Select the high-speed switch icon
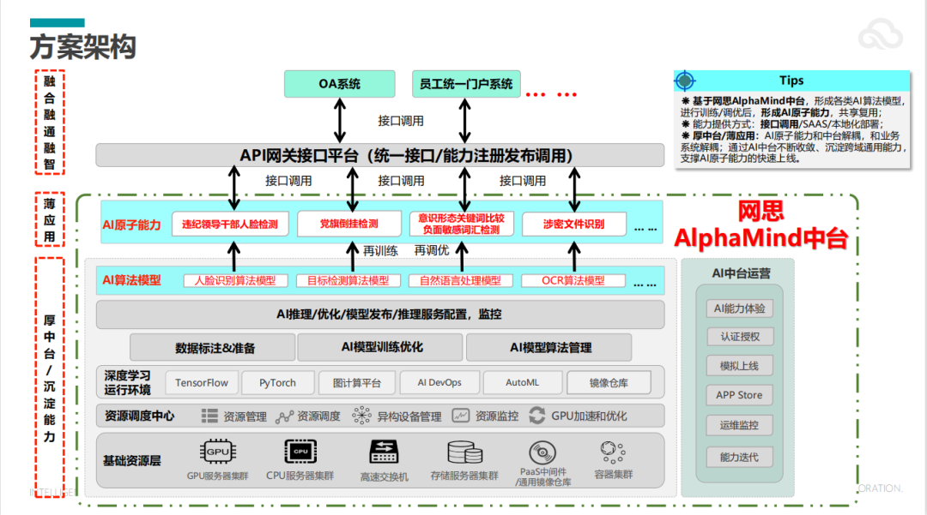 383,452
